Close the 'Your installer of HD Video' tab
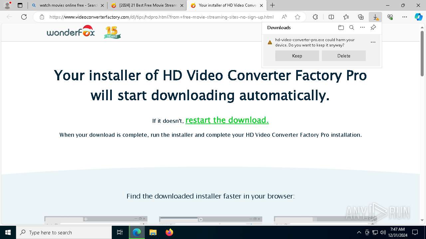The height and width of the screenshot is (239, 426). (x=261, y=5)
